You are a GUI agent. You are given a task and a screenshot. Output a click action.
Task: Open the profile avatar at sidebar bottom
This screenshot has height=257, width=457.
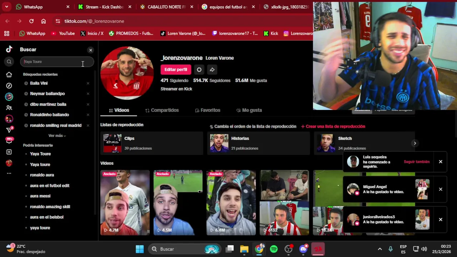point(9,163)
